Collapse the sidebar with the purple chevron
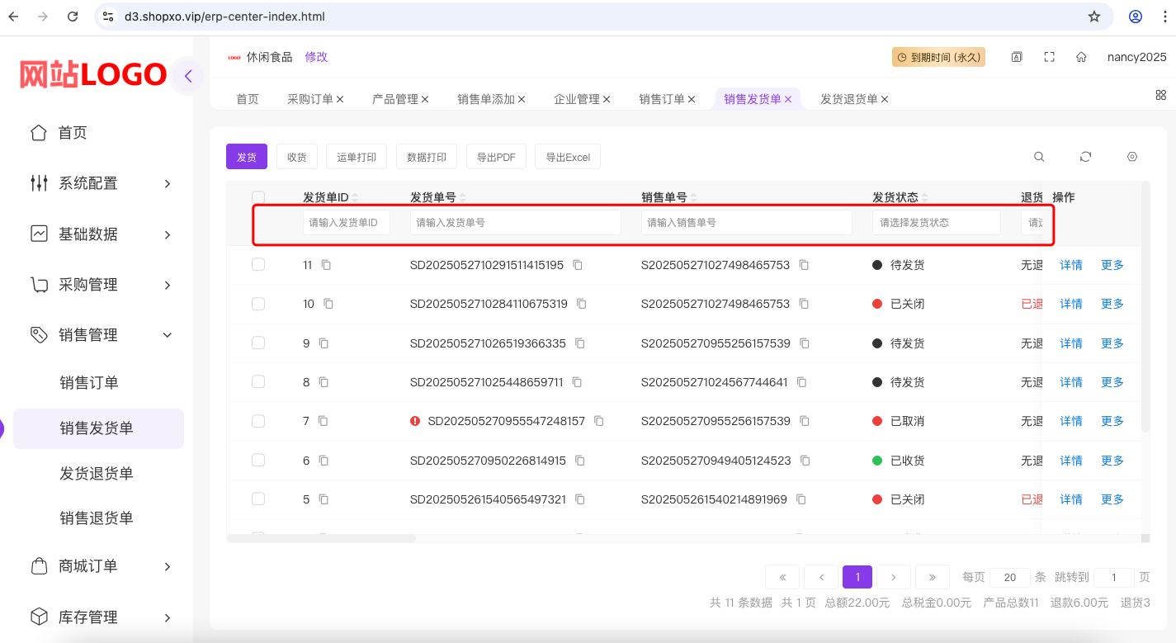The height and width of the screenshot is (643, 1176). tap(188, 77)
